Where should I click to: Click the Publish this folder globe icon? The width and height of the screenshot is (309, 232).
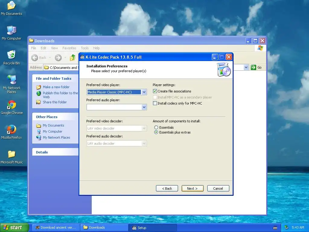tap(39, 93)
